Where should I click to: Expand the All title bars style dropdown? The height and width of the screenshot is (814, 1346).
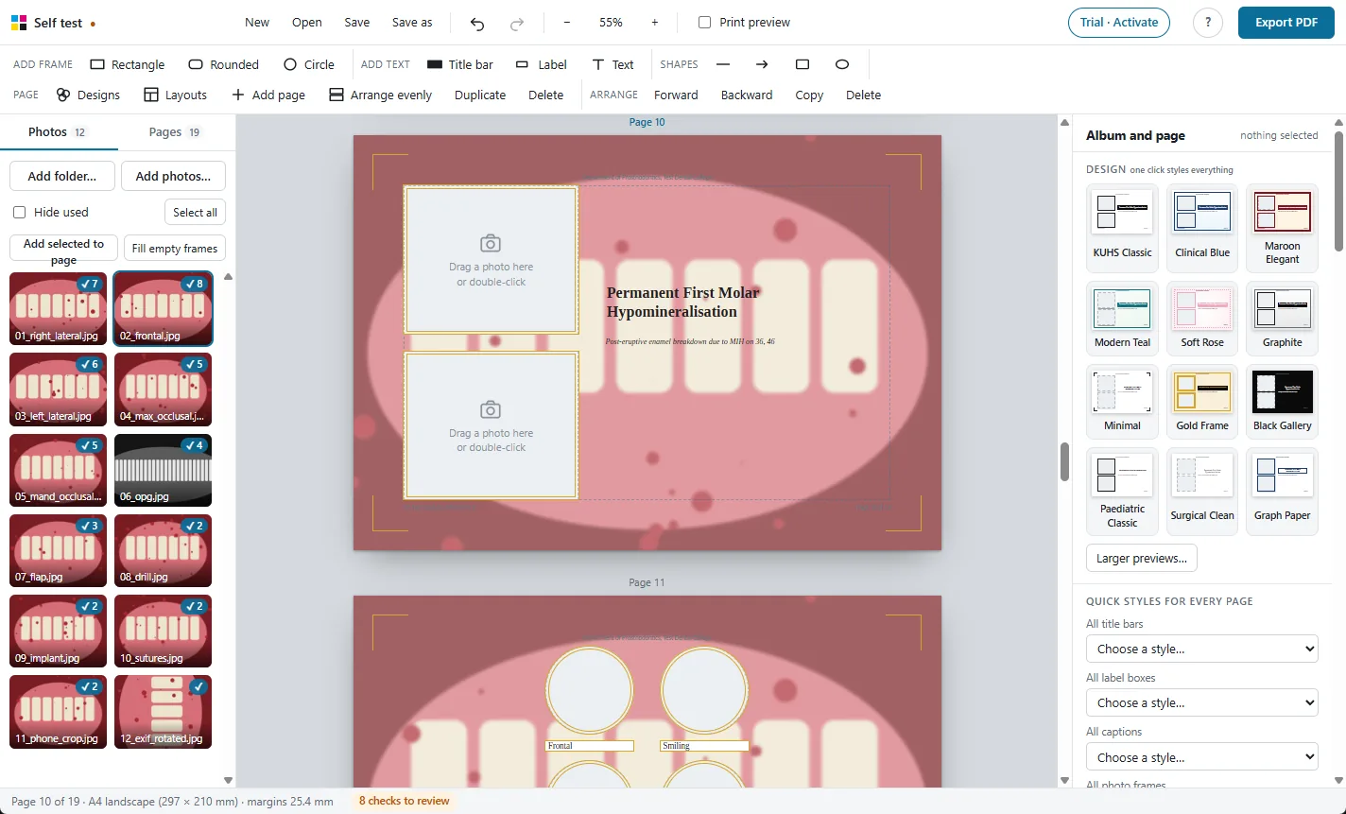coord(1201,649)
